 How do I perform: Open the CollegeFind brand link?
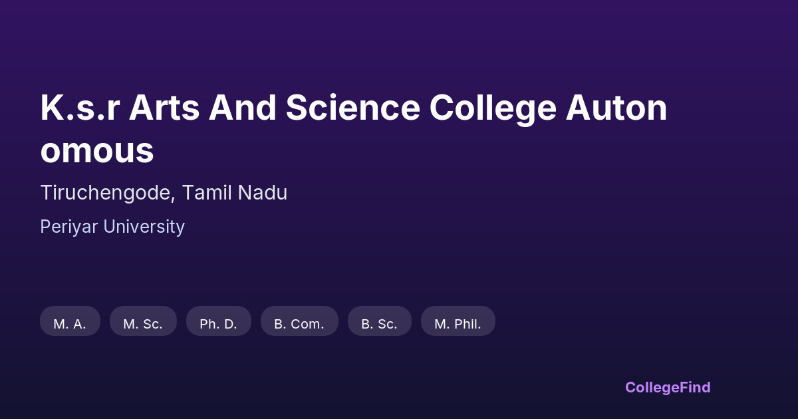(x=667, y=387)
